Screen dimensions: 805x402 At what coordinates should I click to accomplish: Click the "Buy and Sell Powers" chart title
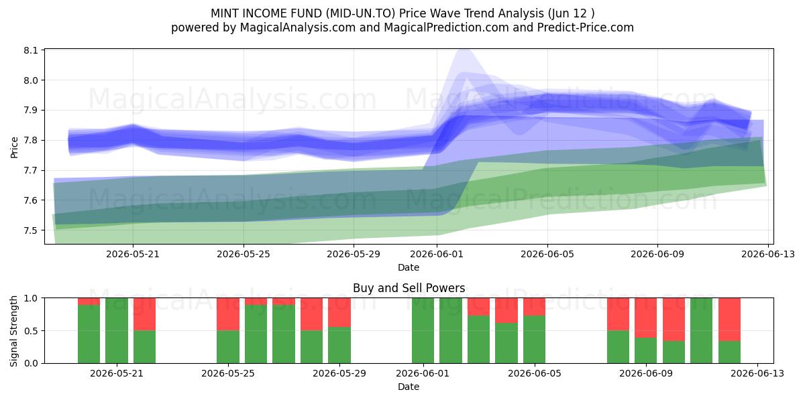pos(409,288)
